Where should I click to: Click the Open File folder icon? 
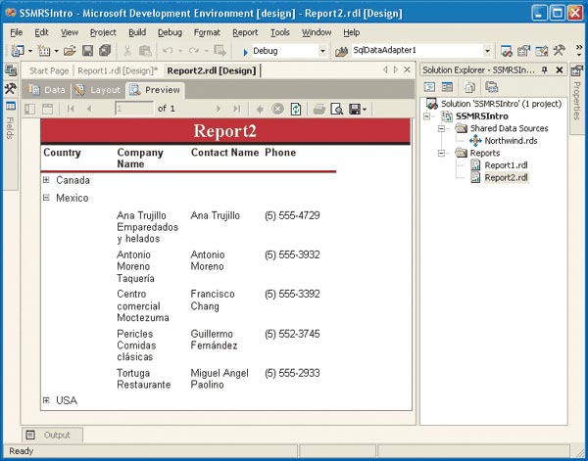70,51
